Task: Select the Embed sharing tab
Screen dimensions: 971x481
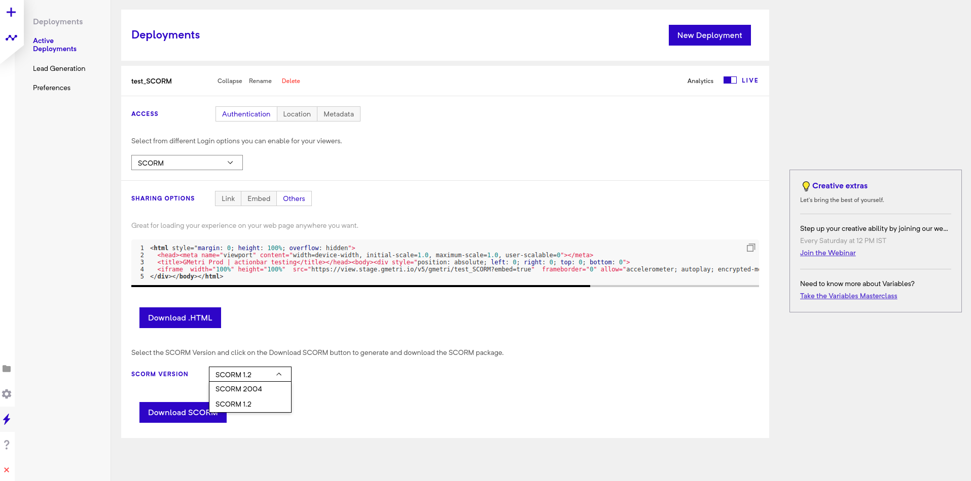Action: pyautogui.click(x=259, y=198)
